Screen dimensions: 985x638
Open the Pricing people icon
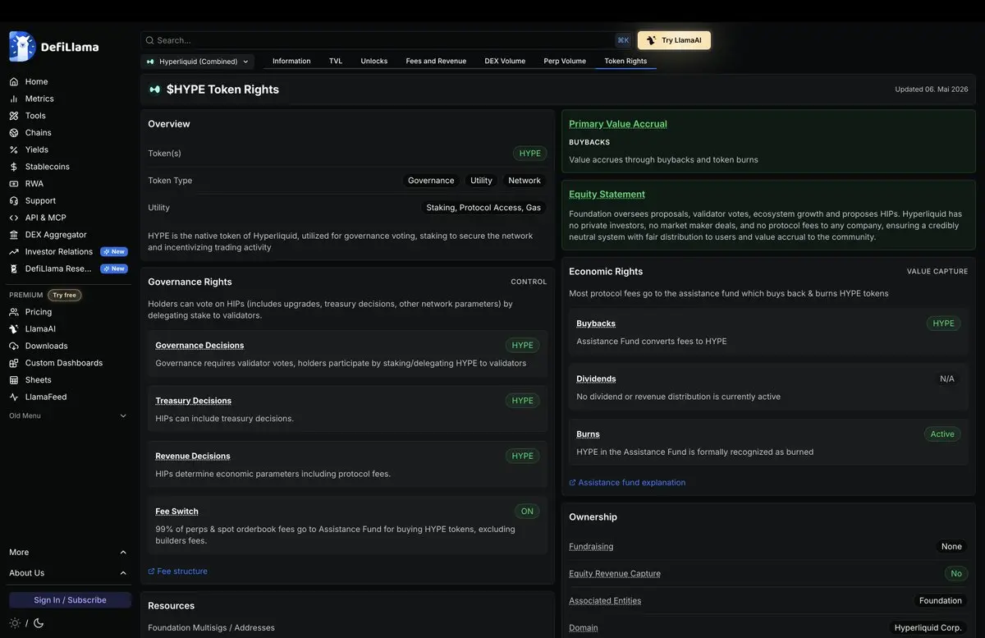[x=14, y=312]
